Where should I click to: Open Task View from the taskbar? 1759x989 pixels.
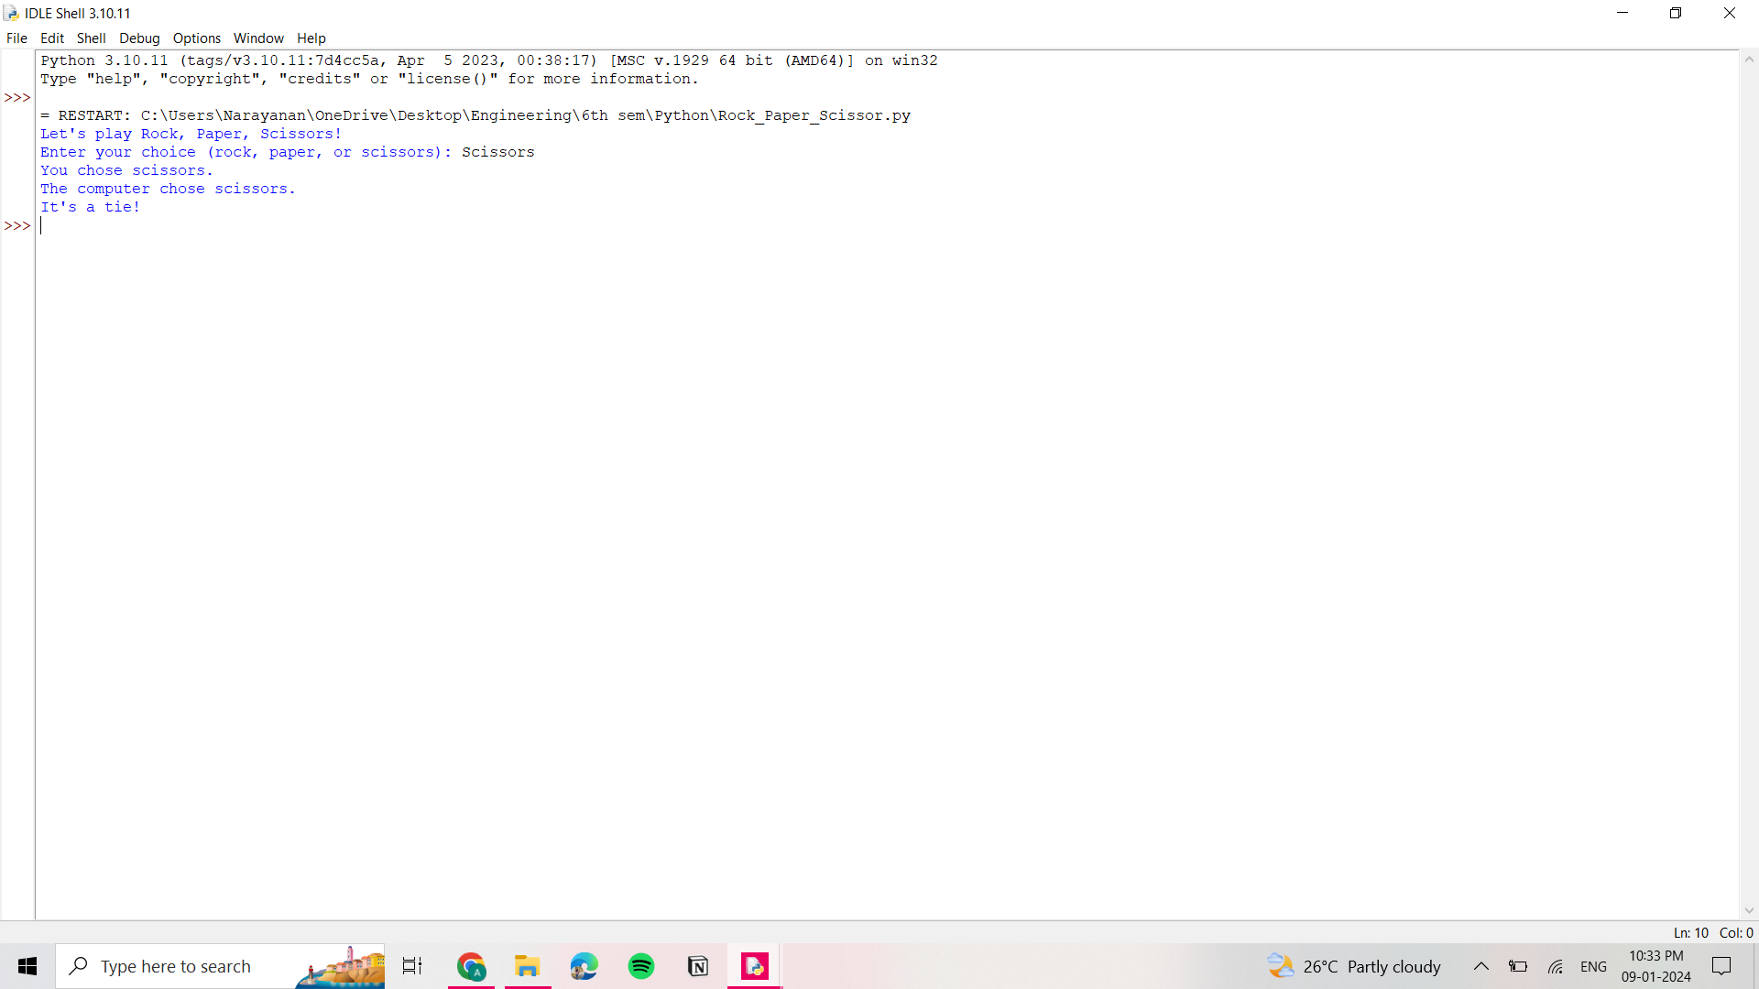412,966
